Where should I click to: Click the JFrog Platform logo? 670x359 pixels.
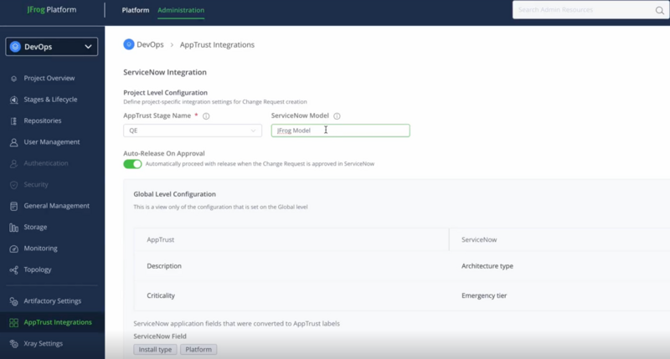pyautogui.click(x=52, y=10)
